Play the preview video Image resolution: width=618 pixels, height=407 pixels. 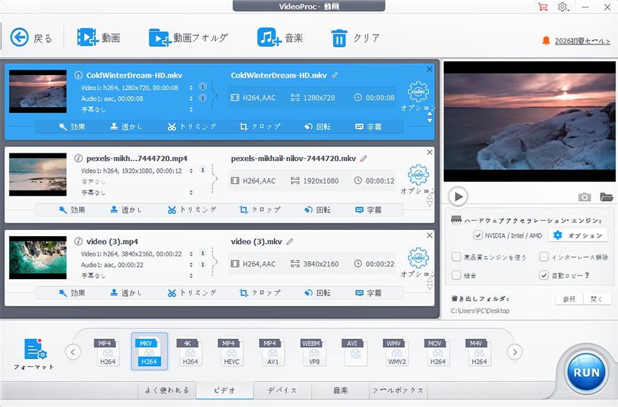tap(458, 197)
